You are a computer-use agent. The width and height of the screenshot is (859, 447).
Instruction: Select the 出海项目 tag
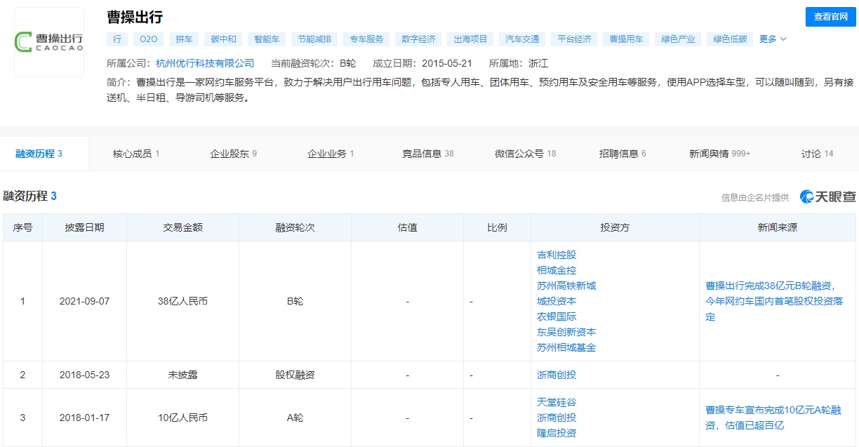[x=470, y=39]
